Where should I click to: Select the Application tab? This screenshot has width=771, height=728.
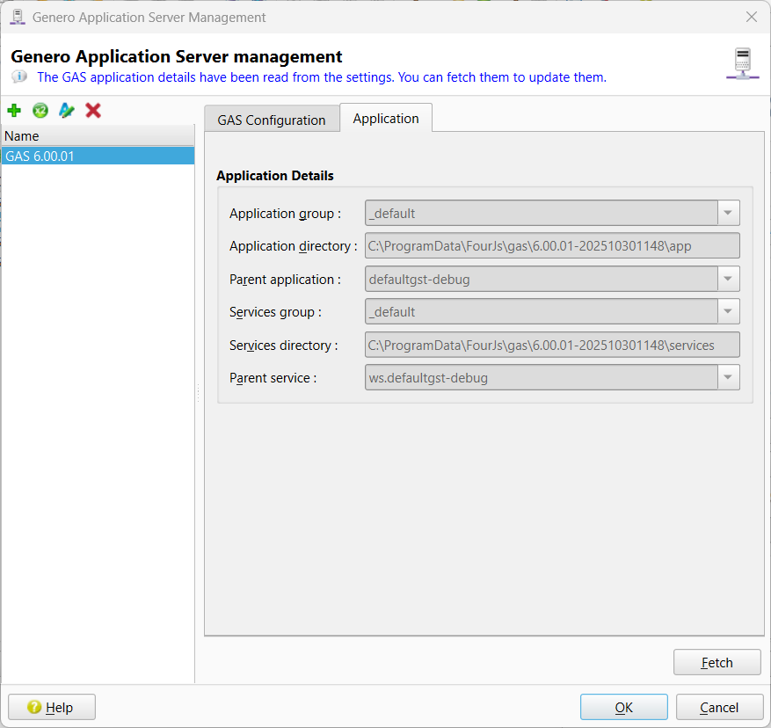[386, 119]
